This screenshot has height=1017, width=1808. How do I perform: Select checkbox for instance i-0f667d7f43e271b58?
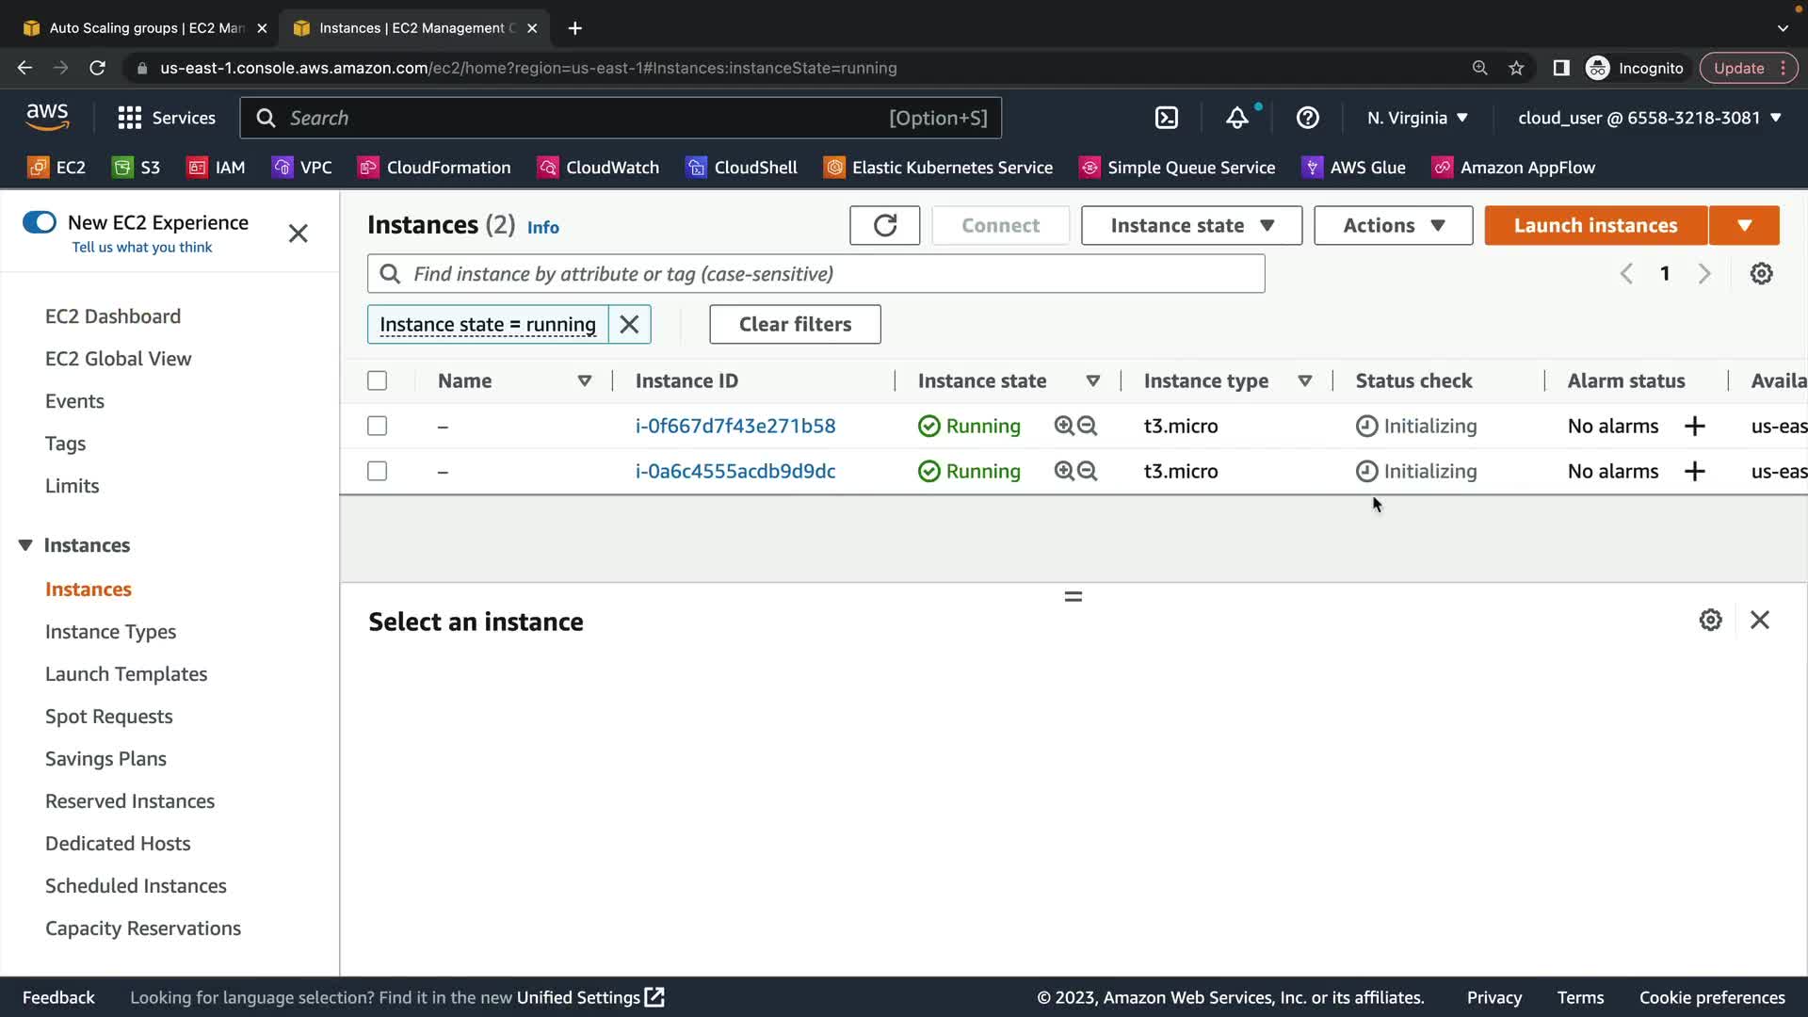pyautogui.click(x=377, y=427)
